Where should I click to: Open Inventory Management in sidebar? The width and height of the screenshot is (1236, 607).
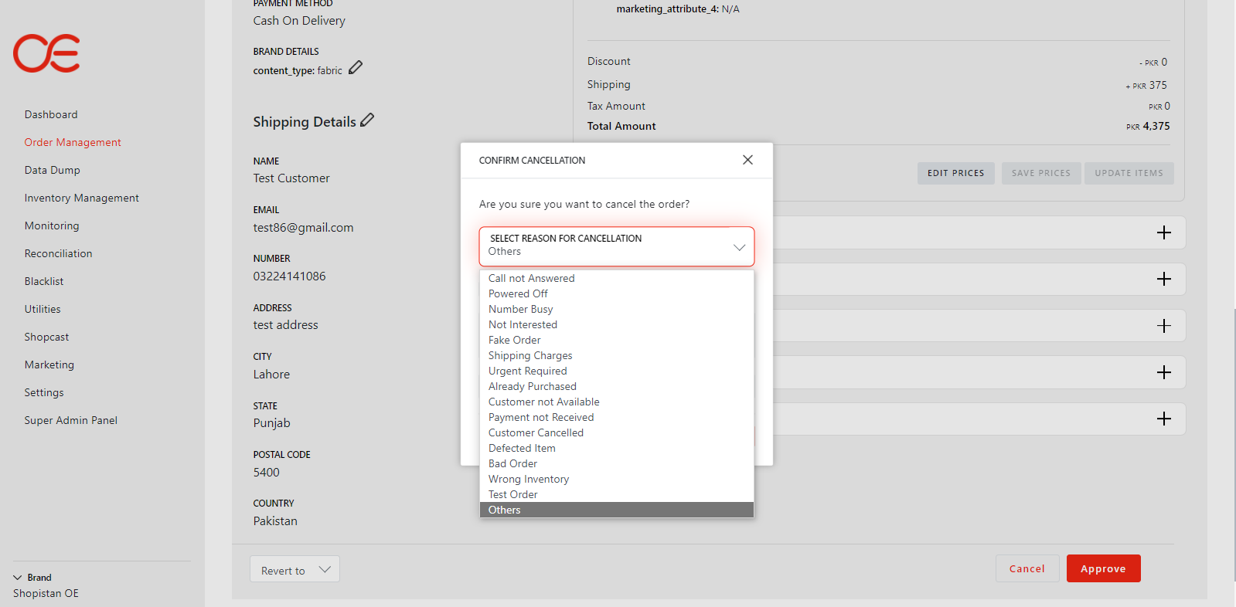click(x=82, y=198)
